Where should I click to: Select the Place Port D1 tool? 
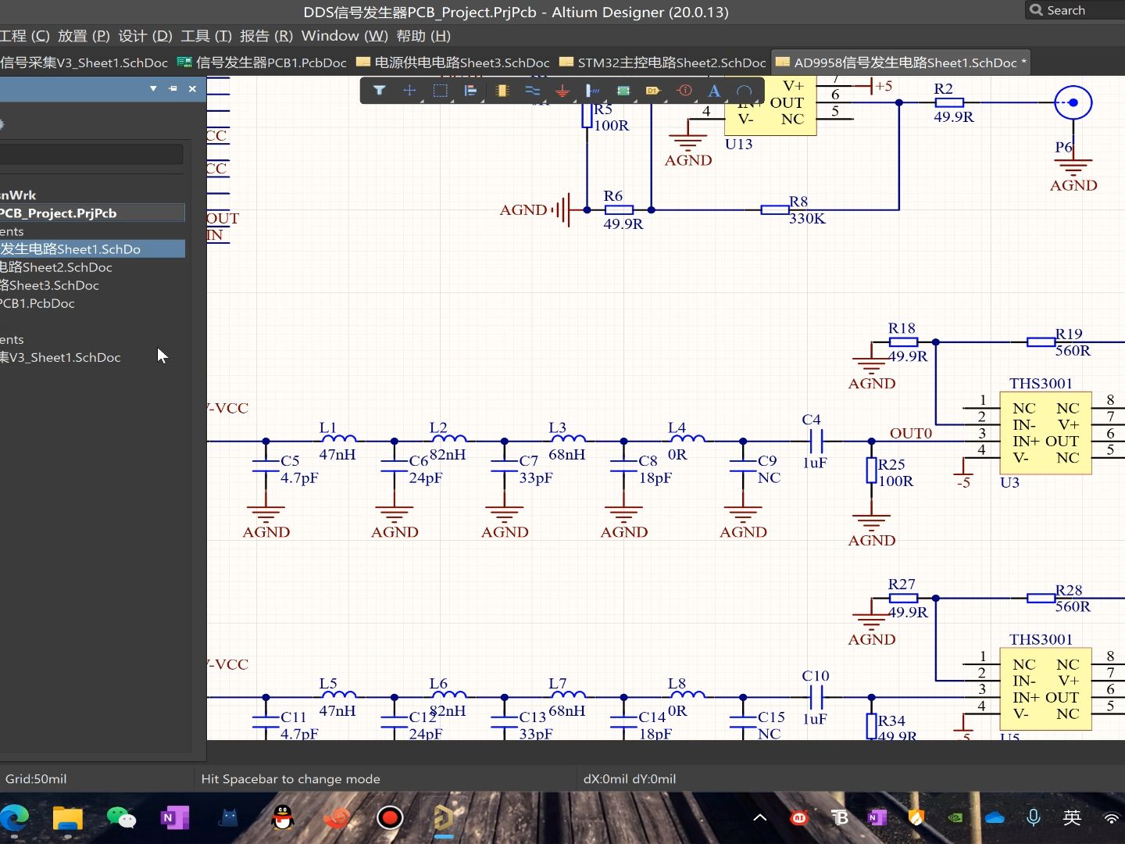(x=653, y=91)
